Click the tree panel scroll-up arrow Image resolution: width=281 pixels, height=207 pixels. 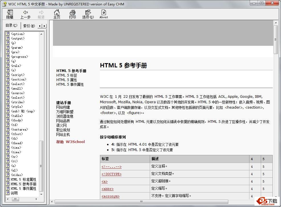(x=41, y=34)
